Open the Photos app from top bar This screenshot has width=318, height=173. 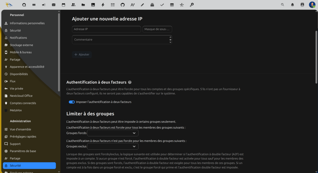click(x=93, y=5)
